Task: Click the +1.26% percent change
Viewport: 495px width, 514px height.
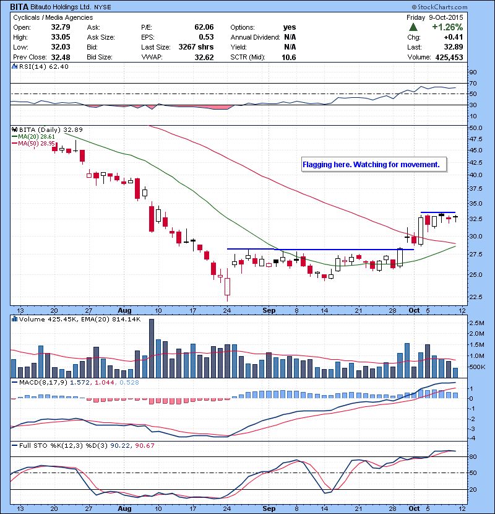Action: tap(447, 27)
